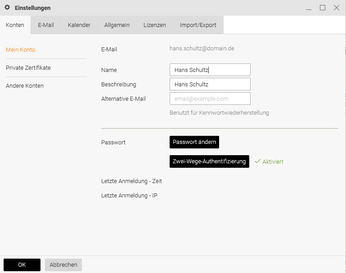Screen dimensions: 346x273
Task: Open the E-Mail settings tab
Action: pos(46,25)
